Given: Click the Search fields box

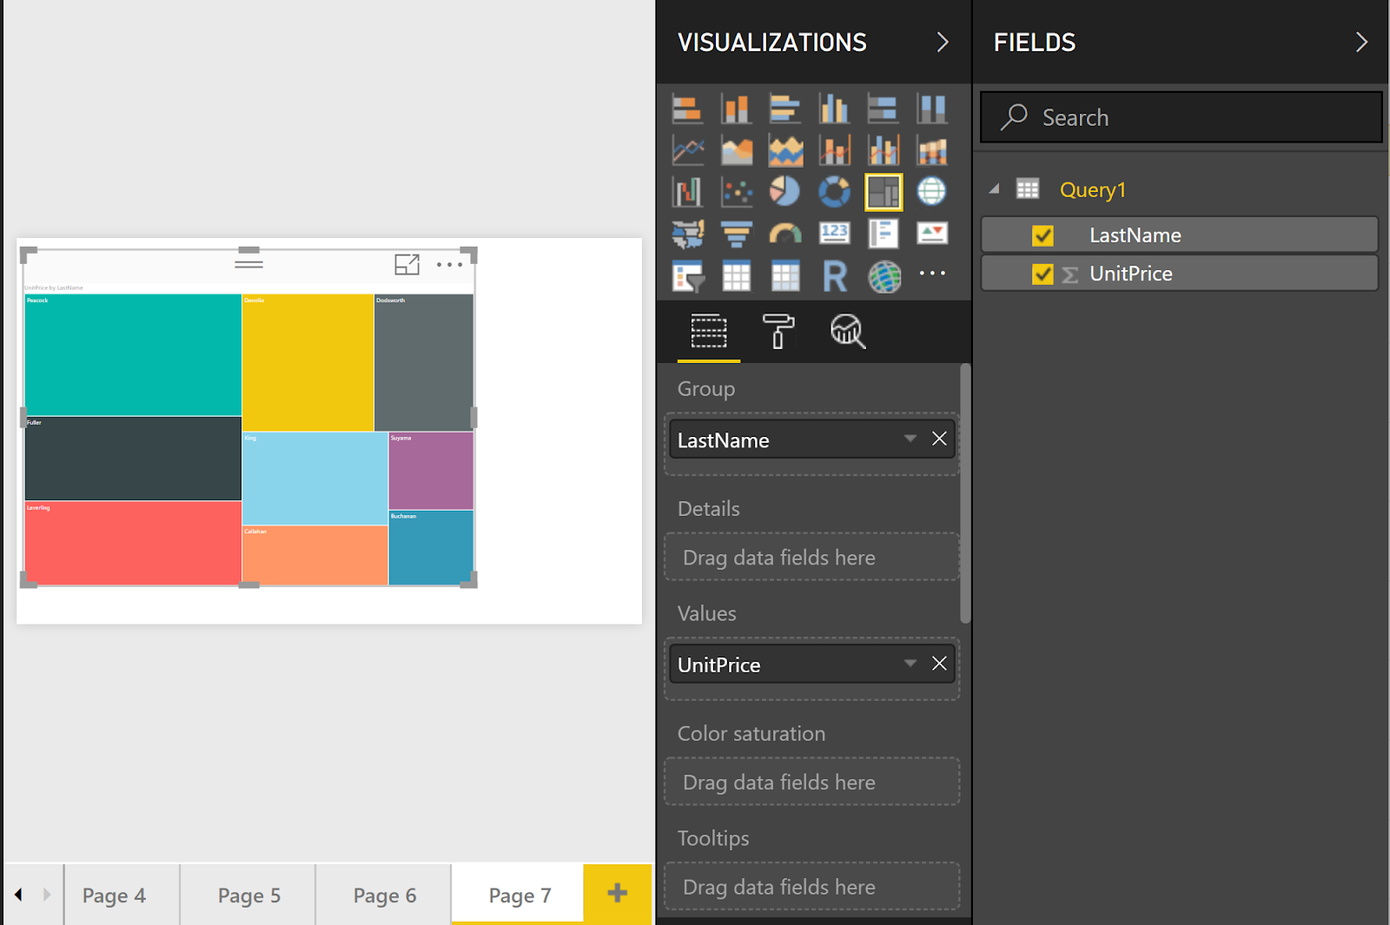Looking at the screenshot, I should pos(1180,117).
